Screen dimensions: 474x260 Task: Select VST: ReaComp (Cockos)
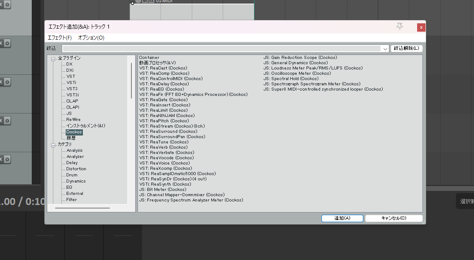pos(164,73)
